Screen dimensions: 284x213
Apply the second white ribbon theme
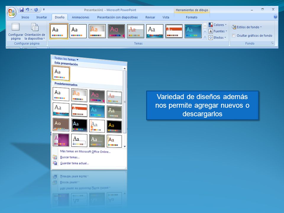(x=78, y=31)
